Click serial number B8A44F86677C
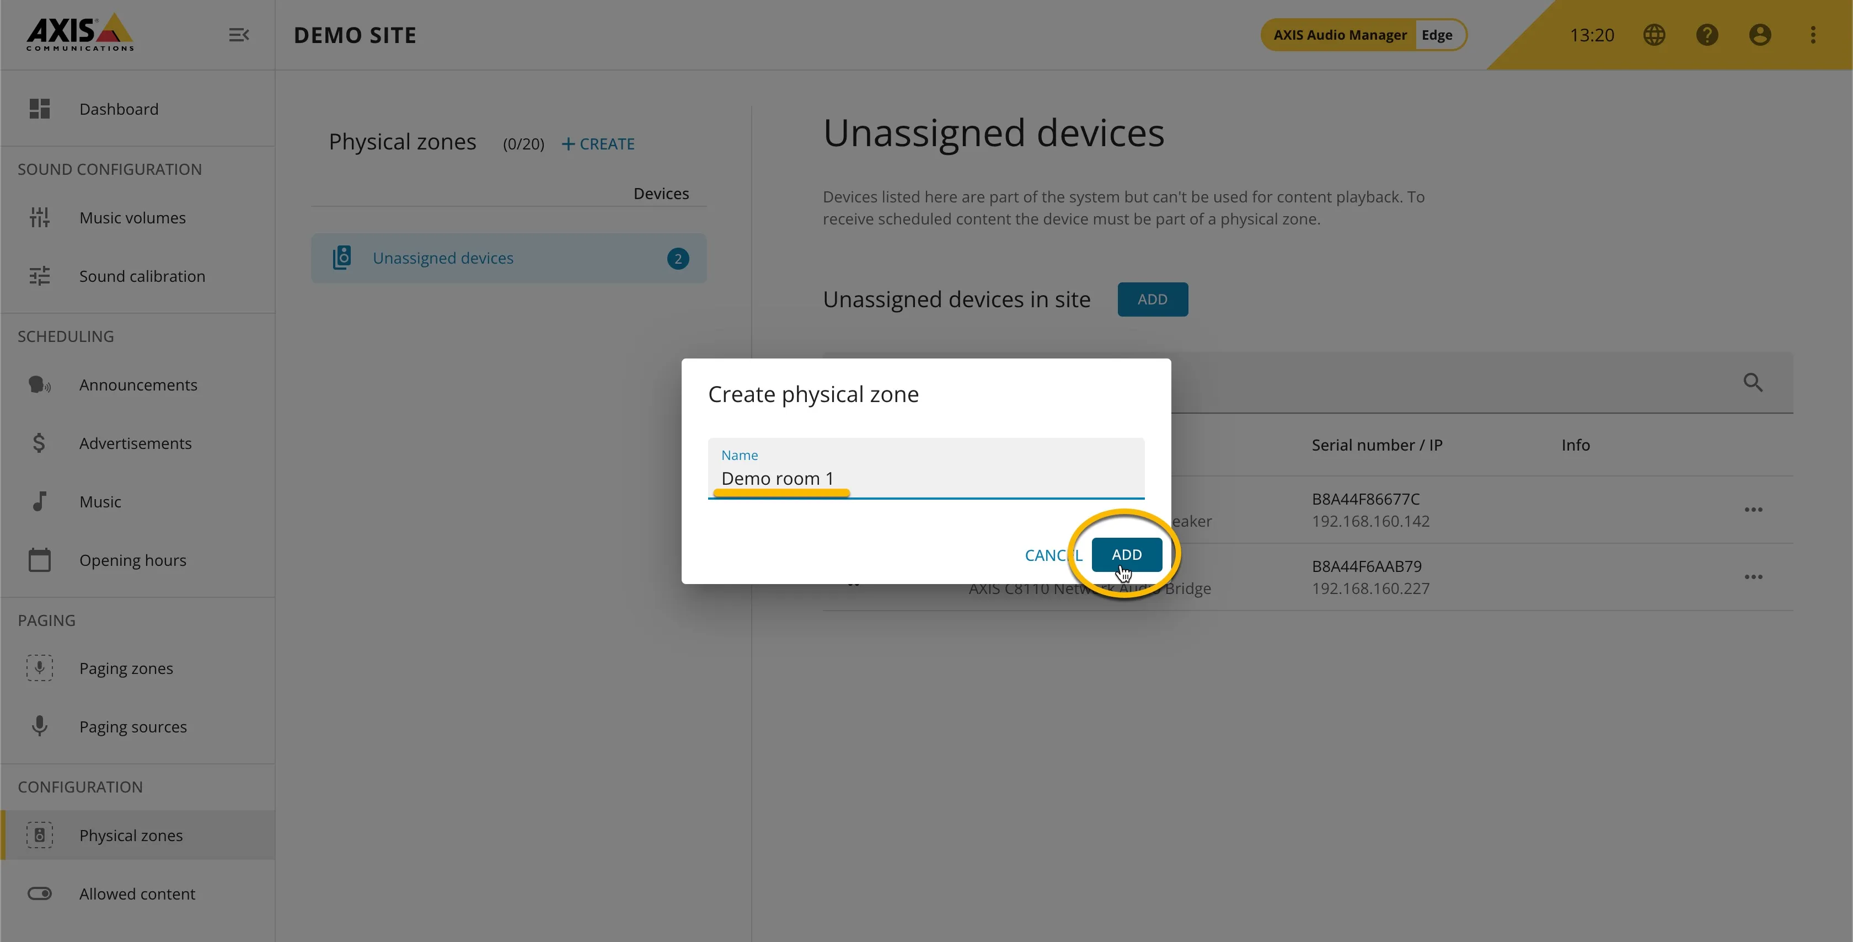 pyautogui.click(x=1365, y=499)
